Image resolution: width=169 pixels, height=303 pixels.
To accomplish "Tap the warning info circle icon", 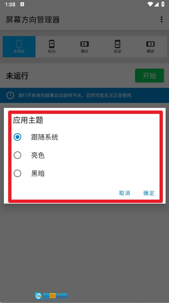I will pyautogui.click(x=10, y=95).
